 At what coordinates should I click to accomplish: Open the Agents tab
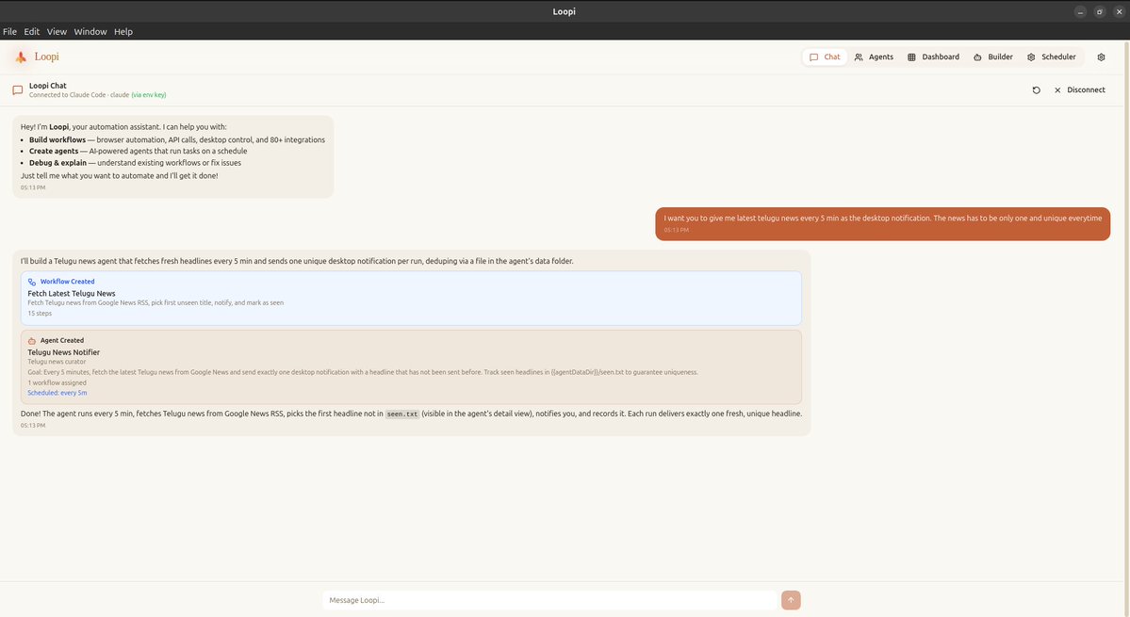pos(874,57)
